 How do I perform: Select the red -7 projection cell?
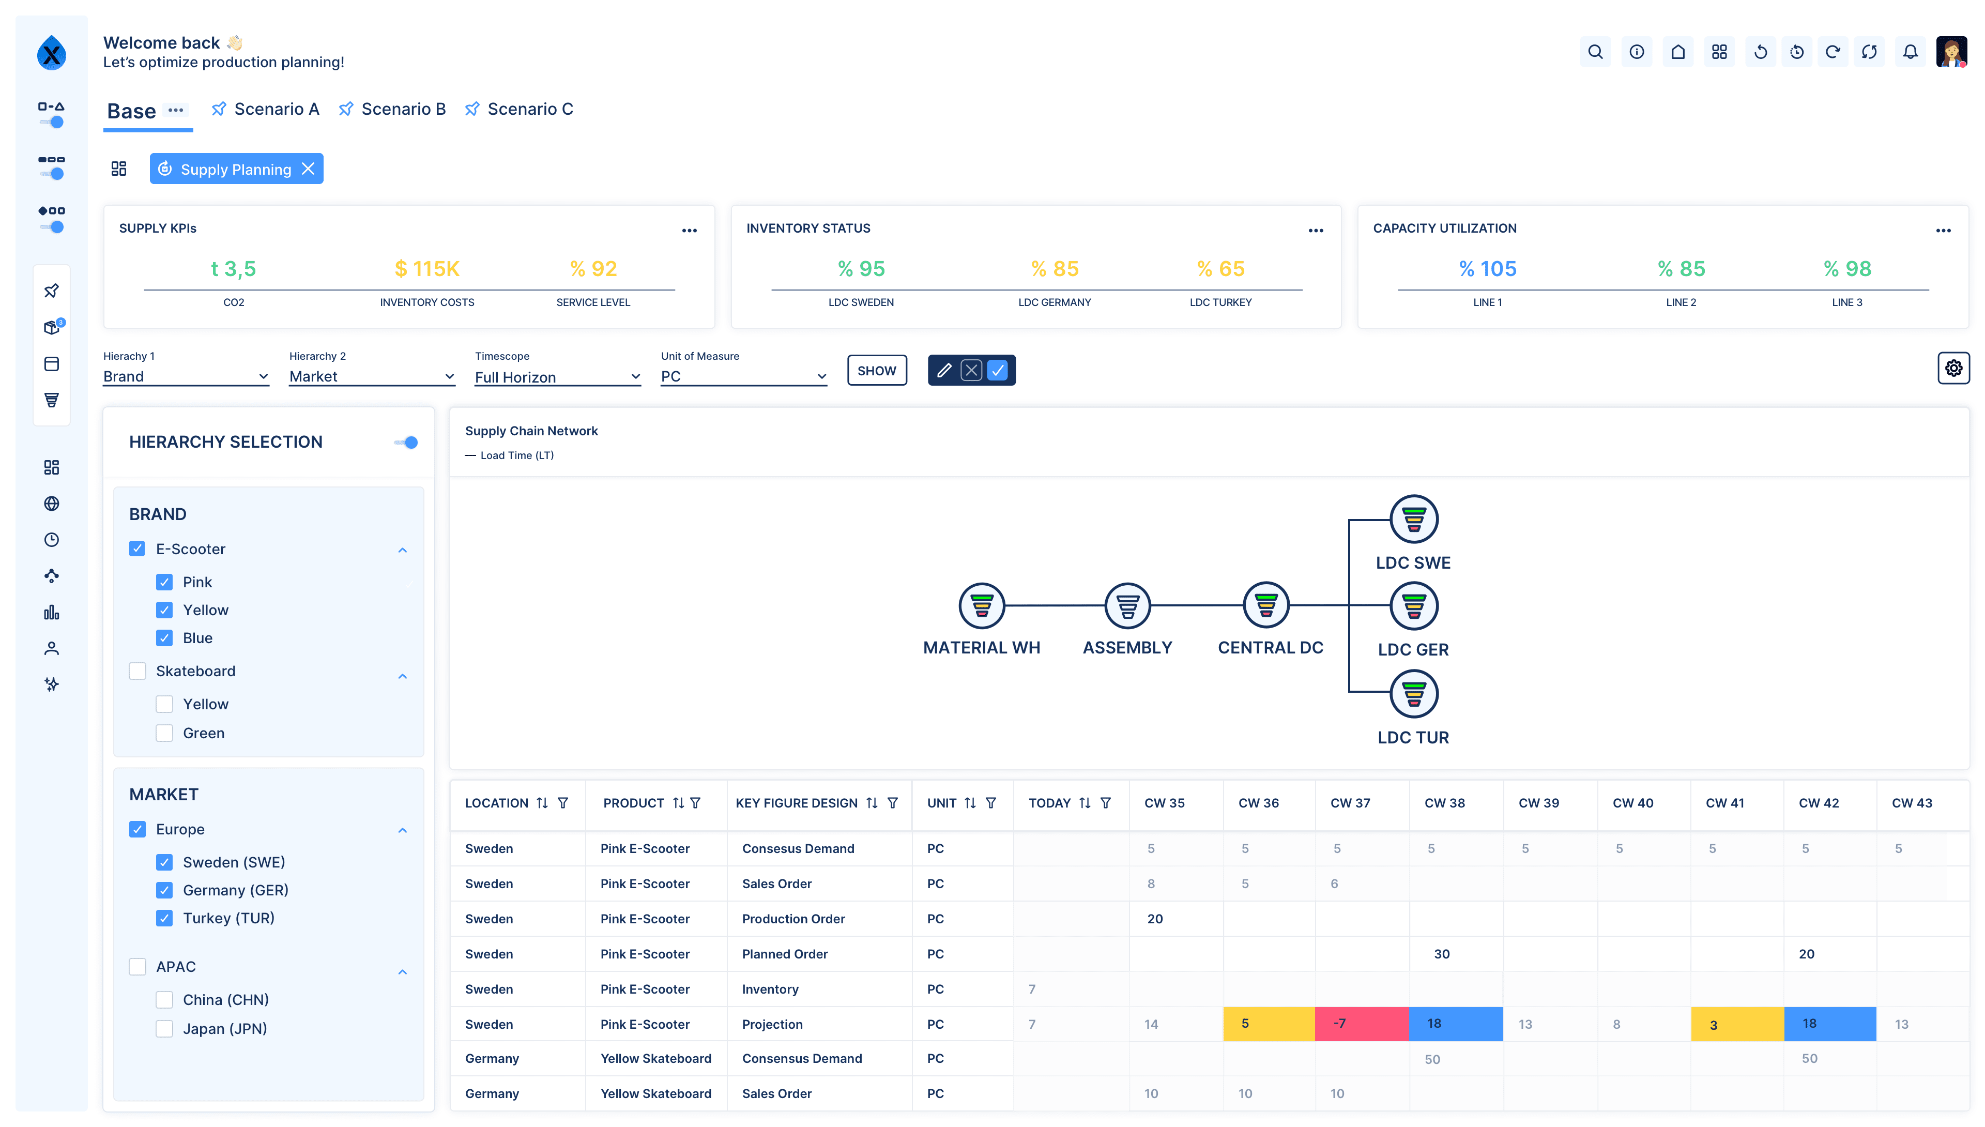click(1361, 1024)
